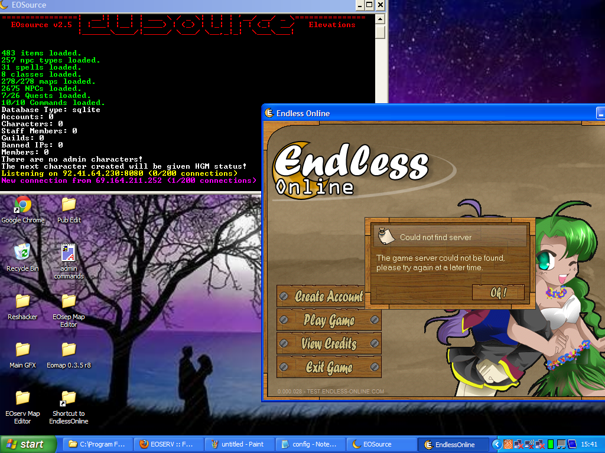Expand hidden system tray icons
The height and width of the screenshot is (453, 605).
tap(496, 445)
